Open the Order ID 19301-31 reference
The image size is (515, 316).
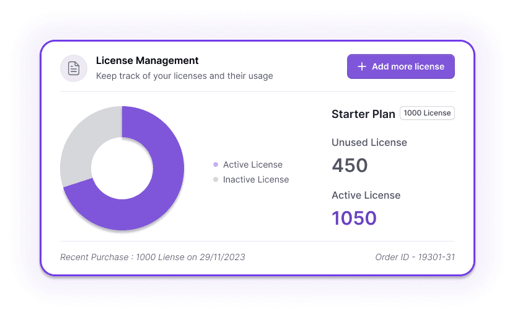click(x=415, y=257)
